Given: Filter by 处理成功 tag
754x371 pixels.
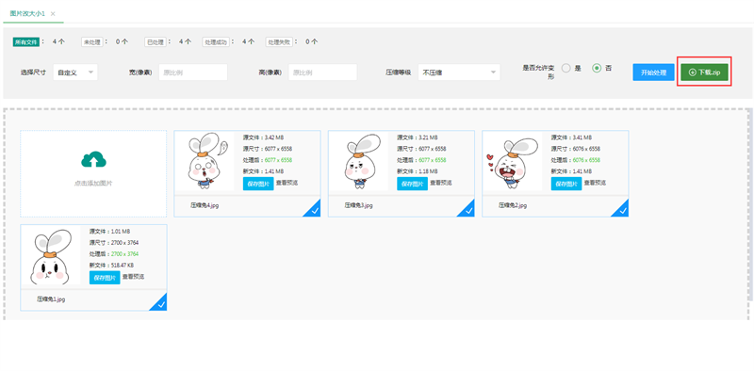Looking at the screenshot, I should (216, 41).
